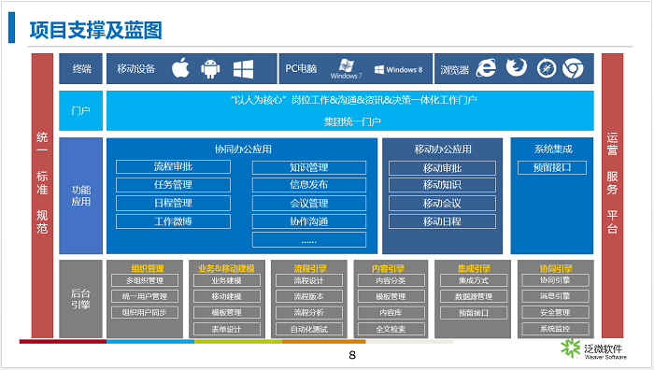Click the Chrome browser icon

click(x=573, y=68)
